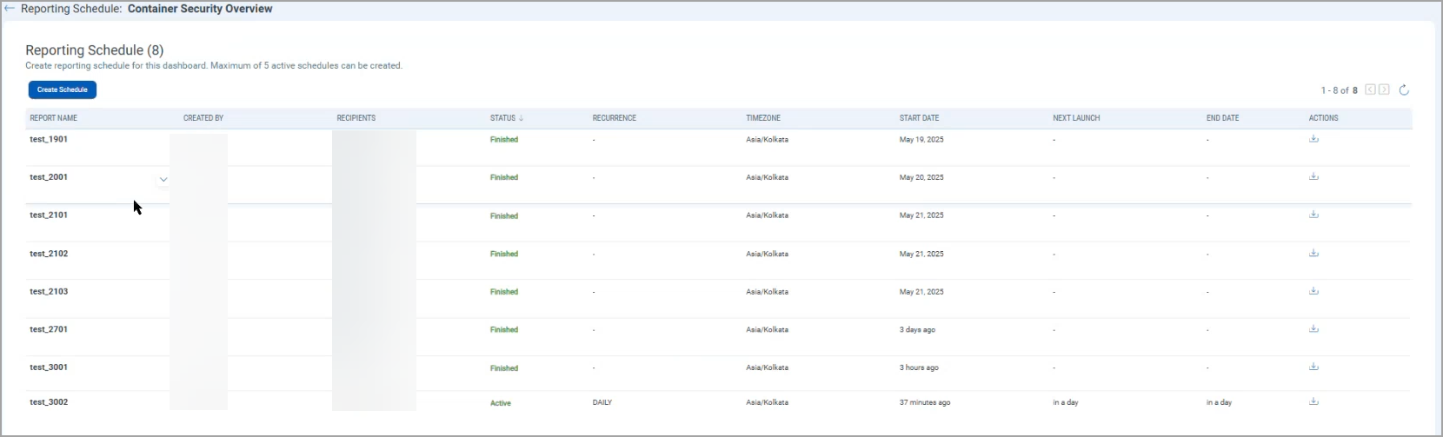Go to the next page of schedules
This screenshot has width=1443, height=437.
(x=1384, y=89)
